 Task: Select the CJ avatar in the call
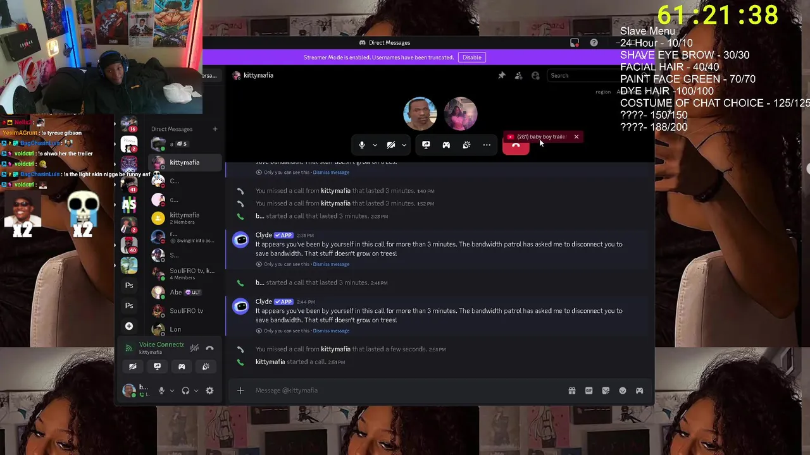click(x=420, y=114)
